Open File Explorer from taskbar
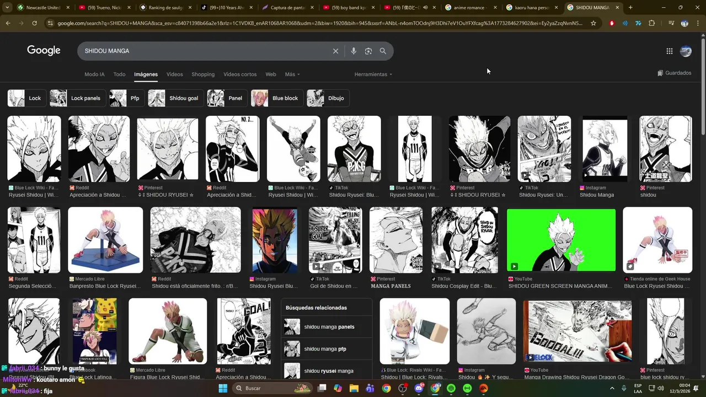Viewport: 706px width, 397px height. [x=354, y=388]
